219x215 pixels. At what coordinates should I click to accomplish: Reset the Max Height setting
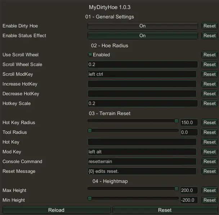tap(209, 190)
